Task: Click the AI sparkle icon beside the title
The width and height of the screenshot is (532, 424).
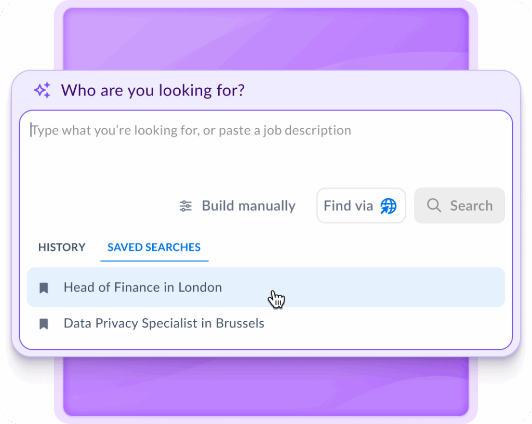Action: (x=42, y=90)
